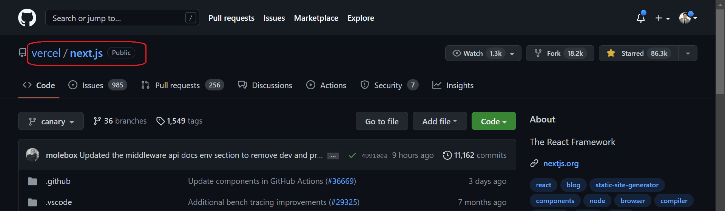
Task: Click the .vscode folder icon
Action: click(x=32, y=202)
